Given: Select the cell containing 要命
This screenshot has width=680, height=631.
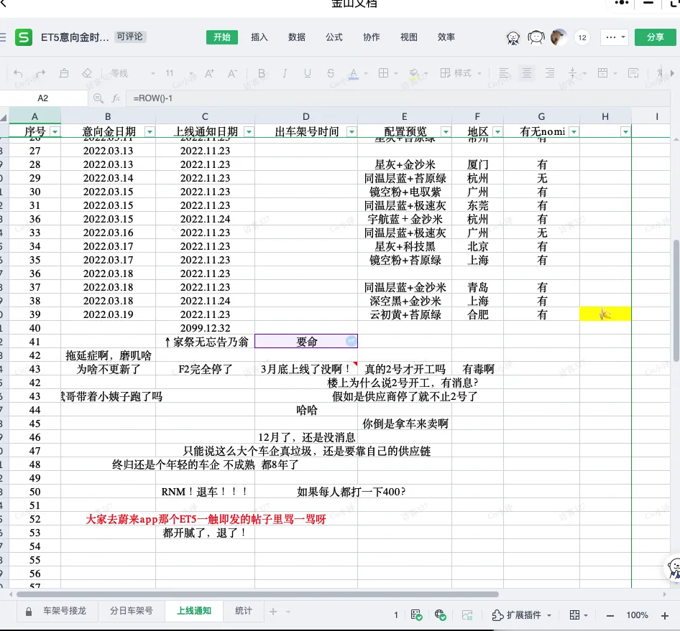Looking at the screenshot, I should (306, 341).
